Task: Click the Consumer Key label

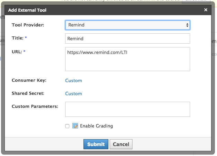Action: coord(29,80)
